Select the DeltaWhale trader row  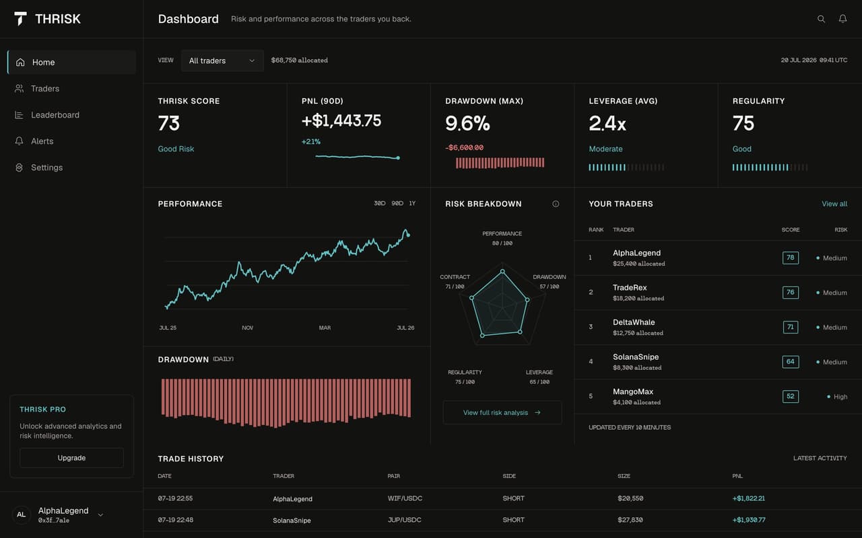(718, 327)
